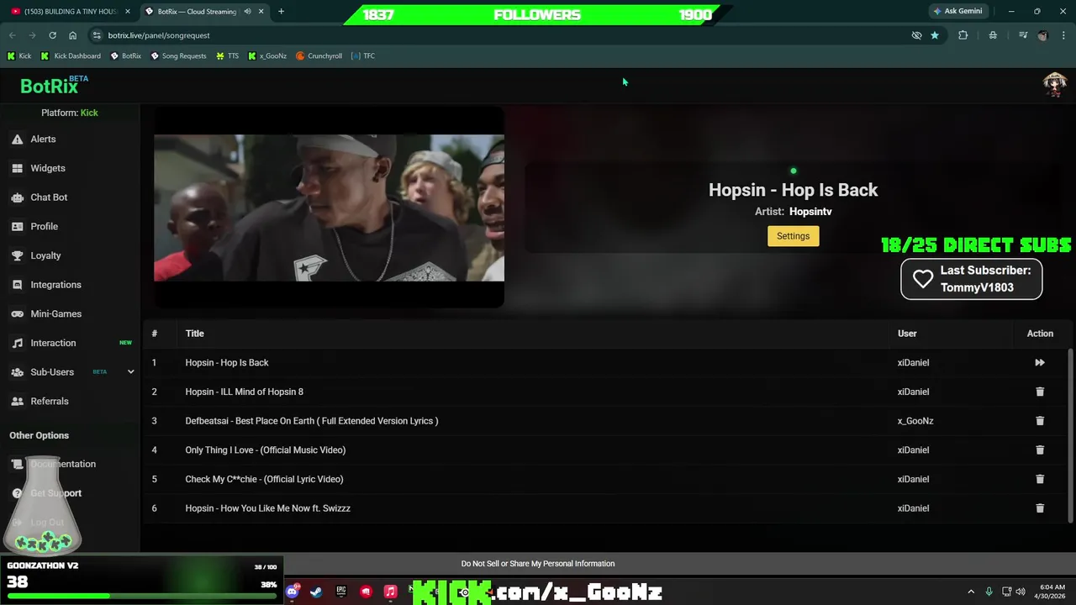The image size is (1076, 605).
Task: Delete Defbeatsai - Best Place On Earth song
Action: [x=1040, y=421]
